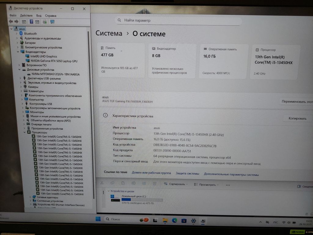Open the Защита системы link

click(x=187, y=174)
